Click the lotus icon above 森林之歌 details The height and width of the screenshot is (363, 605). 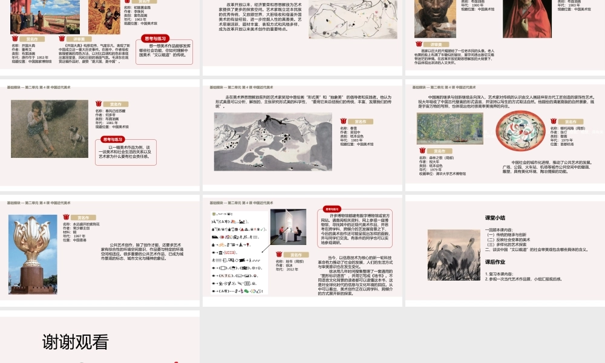422,151
